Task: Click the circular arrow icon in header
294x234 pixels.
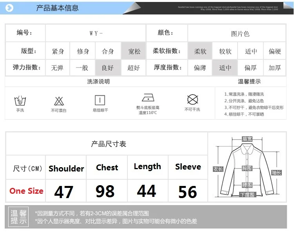Action: (x=9, y=8)
